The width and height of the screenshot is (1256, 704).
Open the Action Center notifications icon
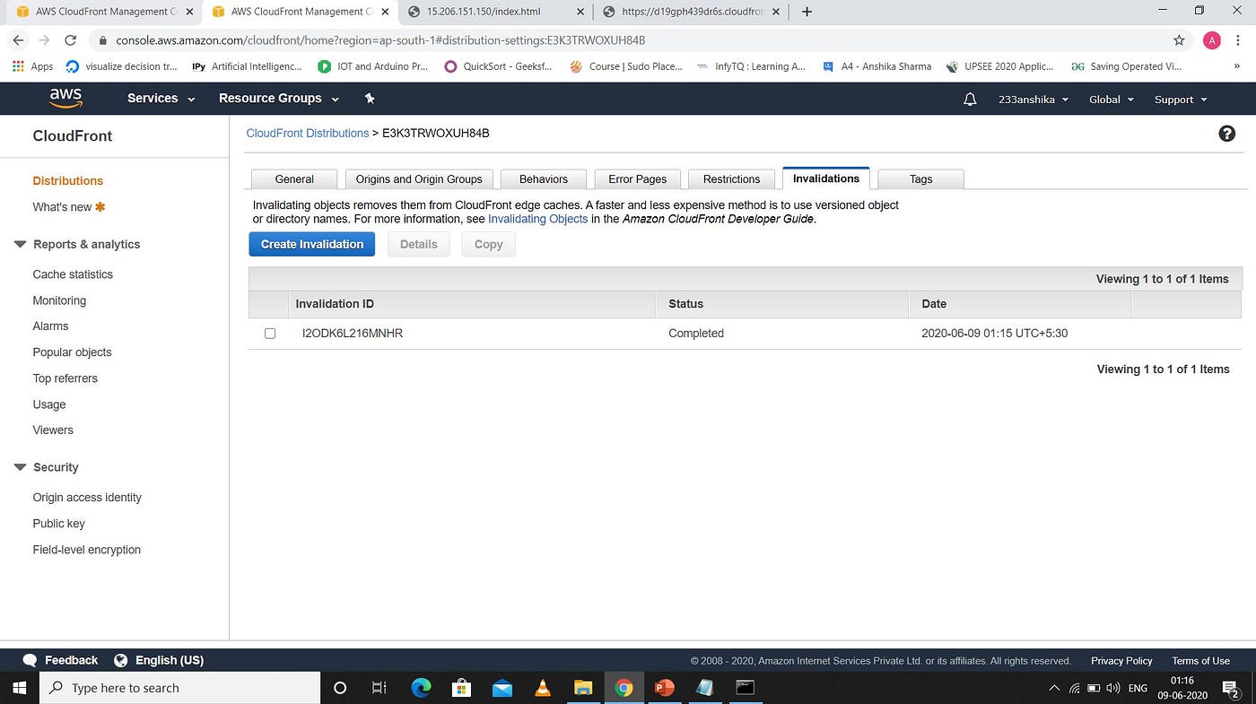(1231, 688)
